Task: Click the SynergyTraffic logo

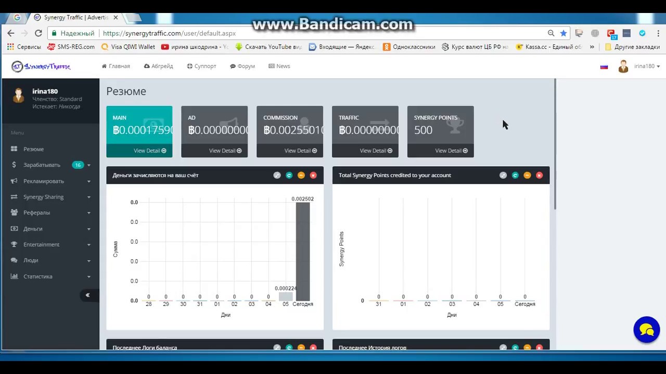Action: tap(41, 66)
